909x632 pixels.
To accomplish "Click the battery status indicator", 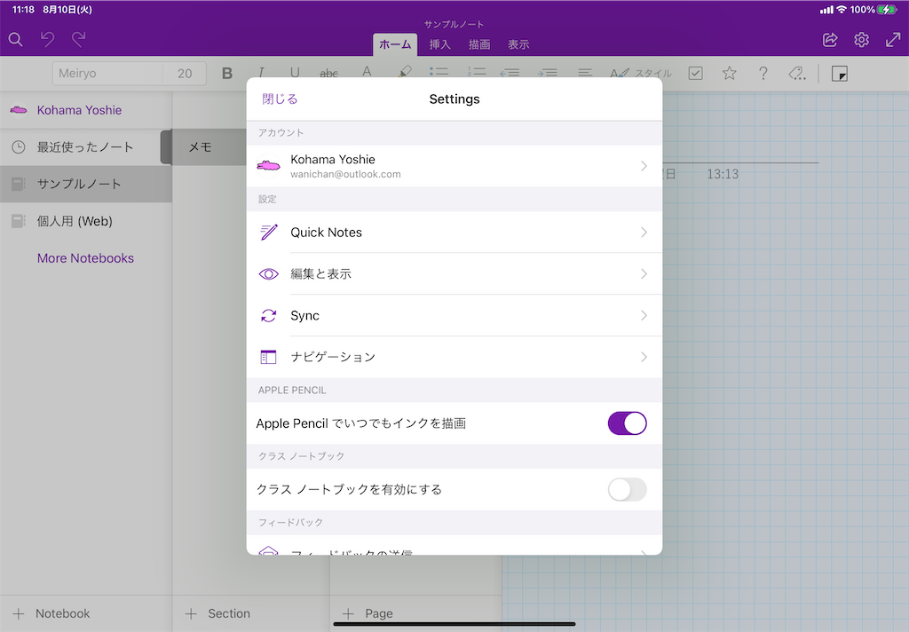I will coord(887,9).
